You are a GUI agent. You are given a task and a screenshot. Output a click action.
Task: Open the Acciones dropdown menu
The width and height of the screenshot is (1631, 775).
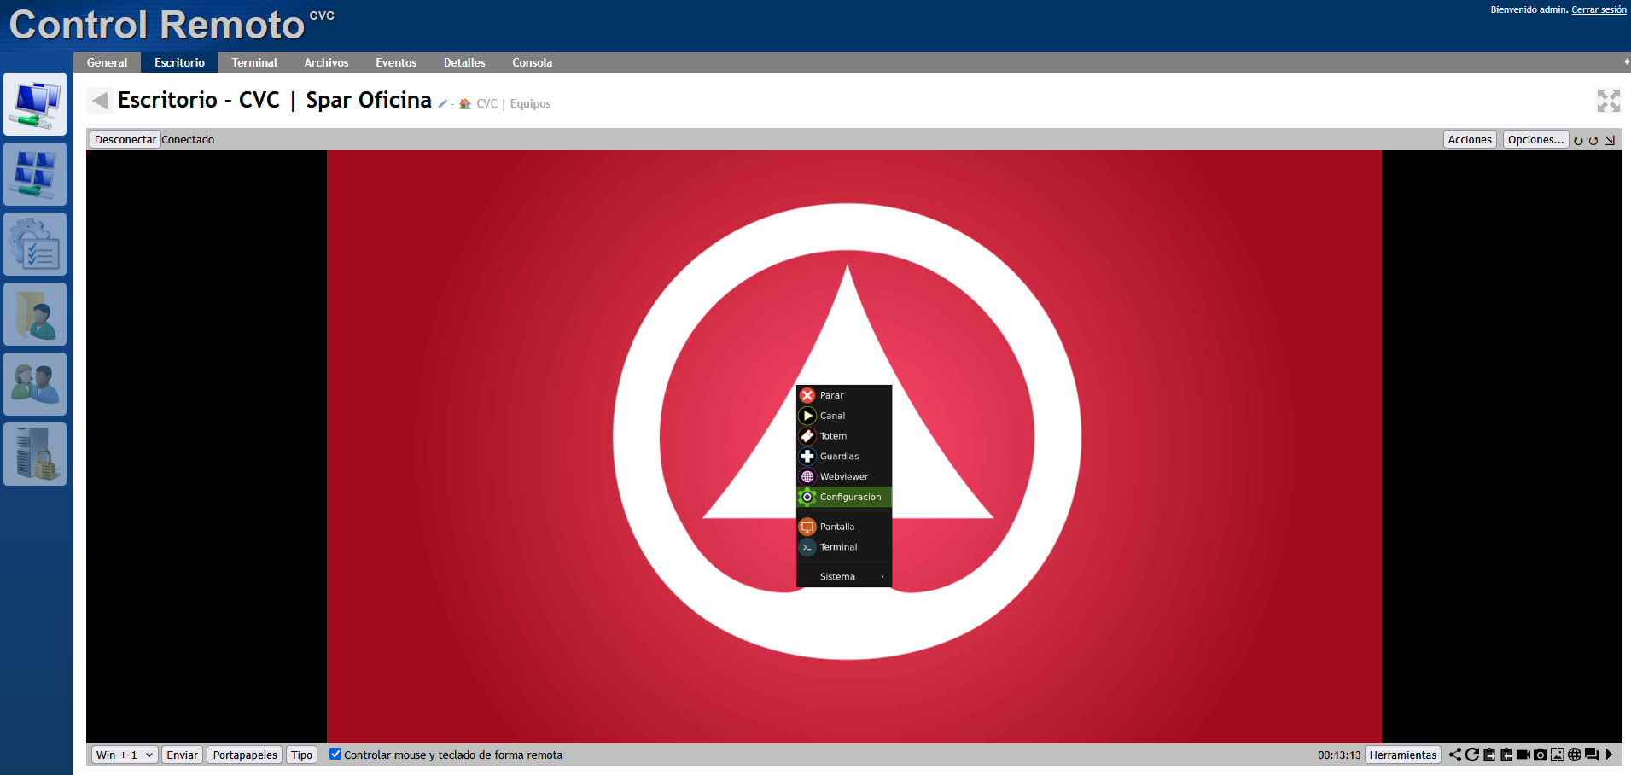pos(1469,140)
